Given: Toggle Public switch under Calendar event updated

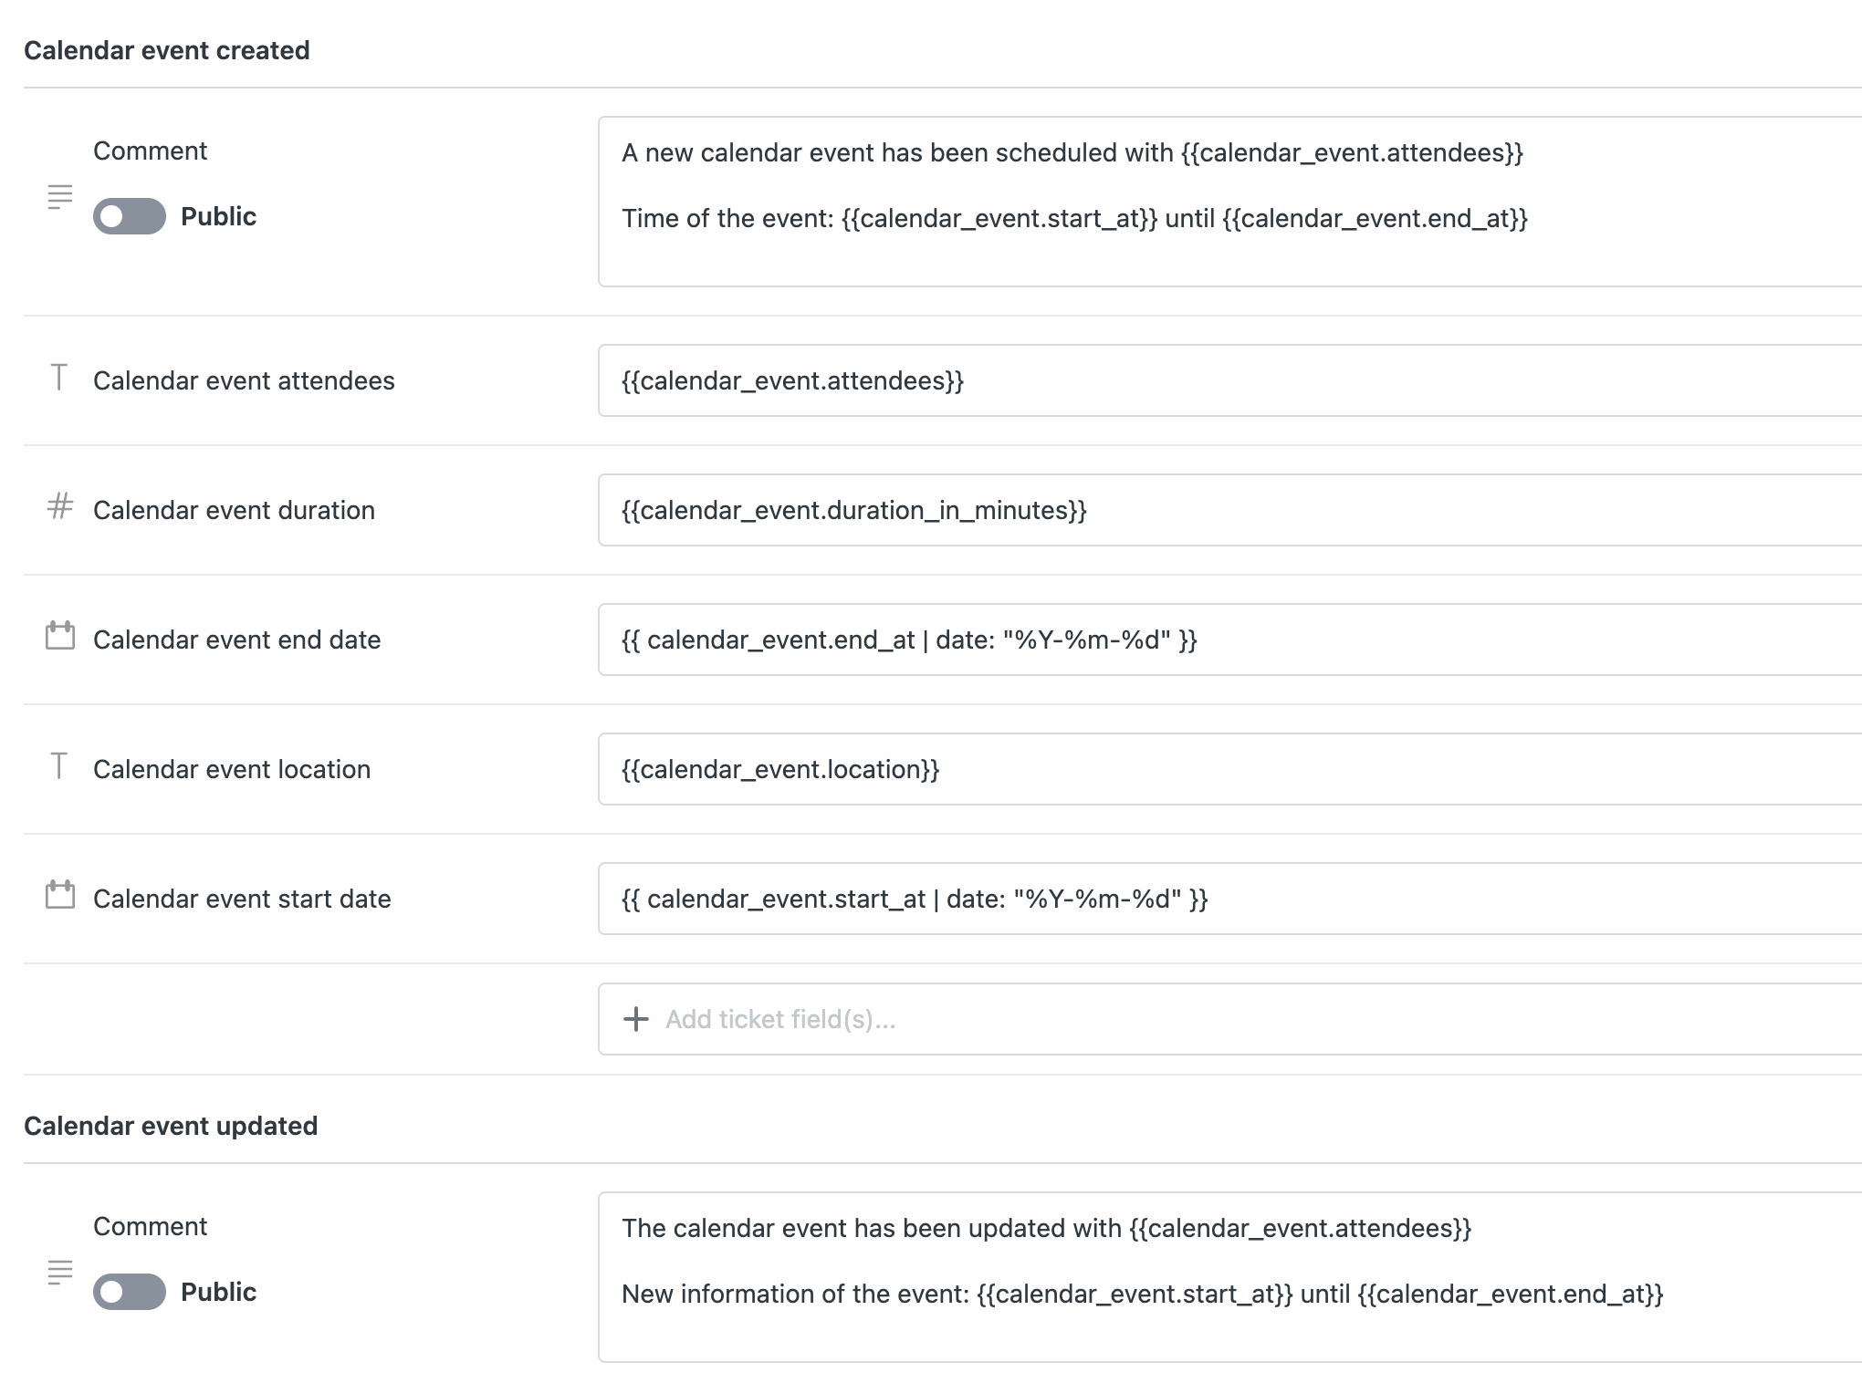Looking at the screenshot, I should (130, 1292).
